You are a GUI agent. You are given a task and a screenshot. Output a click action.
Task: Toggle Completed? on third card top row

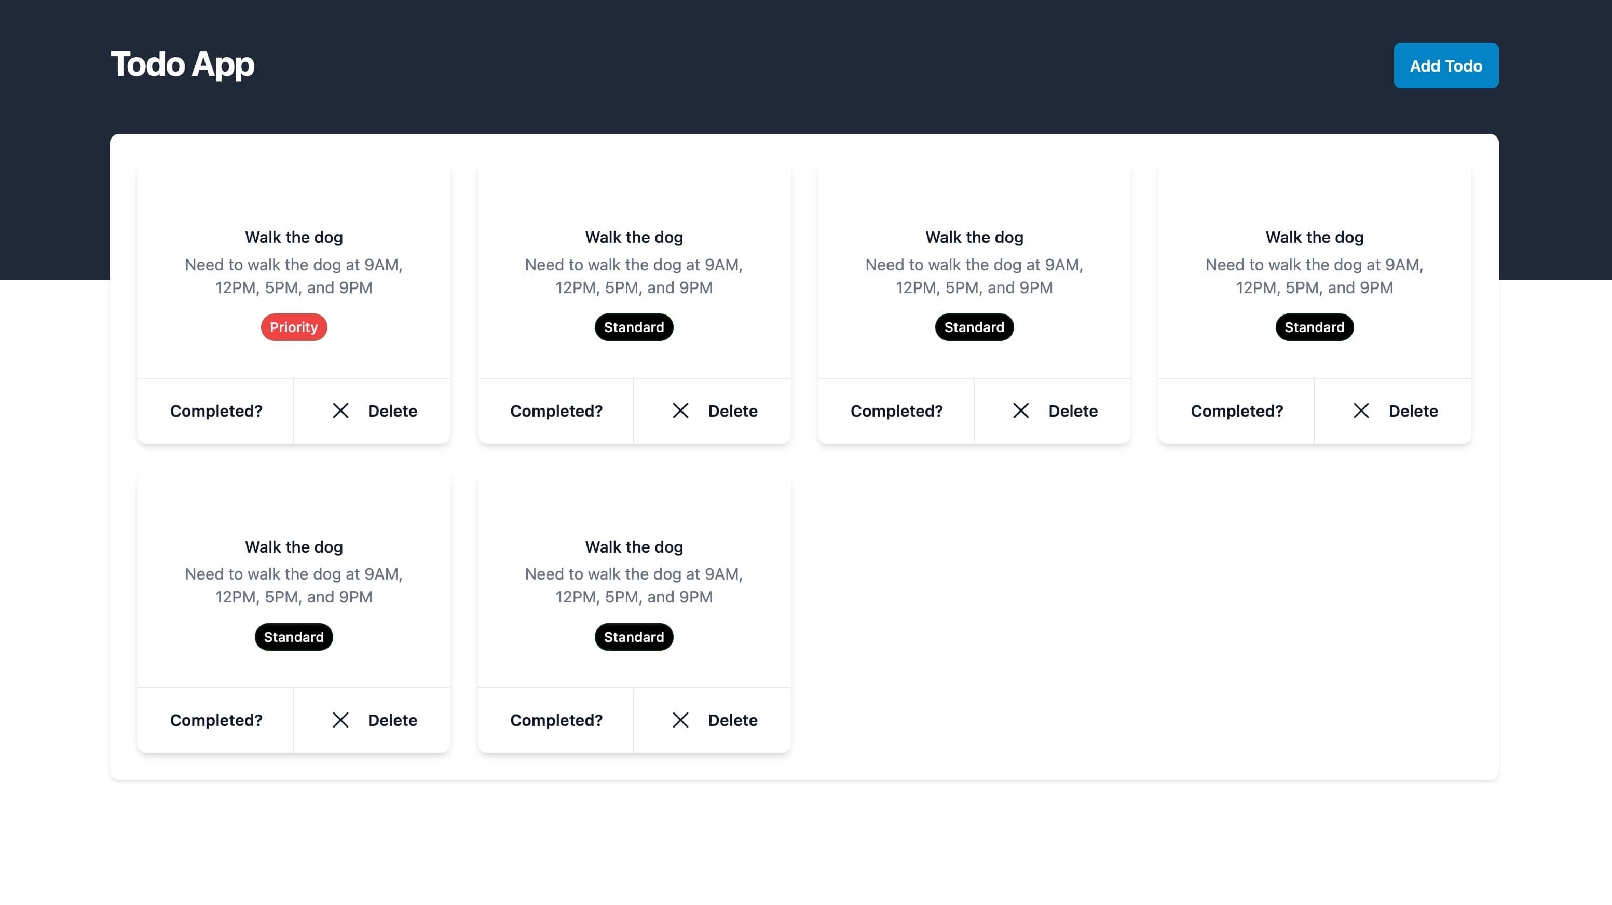tap(896, 410)
